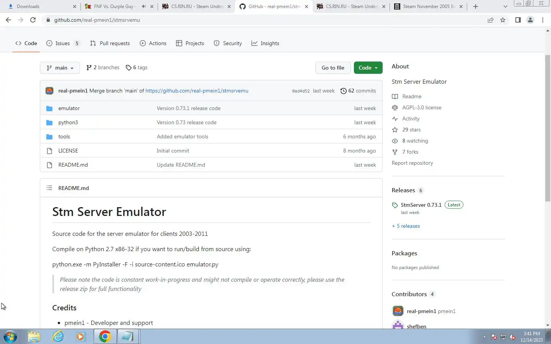551x344 pixels.
Task: Show + 5 releases link
Action: [x=406, y=226]
